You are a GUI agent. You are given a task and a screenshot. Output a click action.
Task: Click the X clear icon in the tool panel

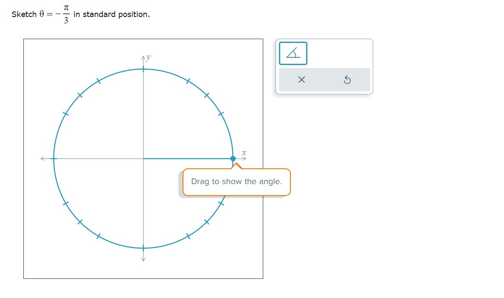(302, 79)
